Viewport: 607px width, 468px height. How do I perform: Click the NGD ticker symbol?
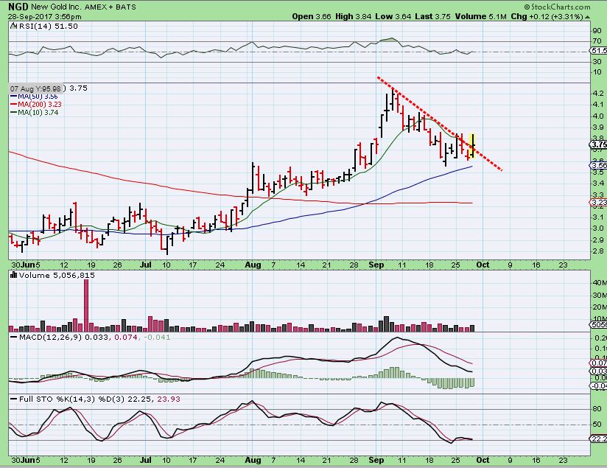click(18, 7)
